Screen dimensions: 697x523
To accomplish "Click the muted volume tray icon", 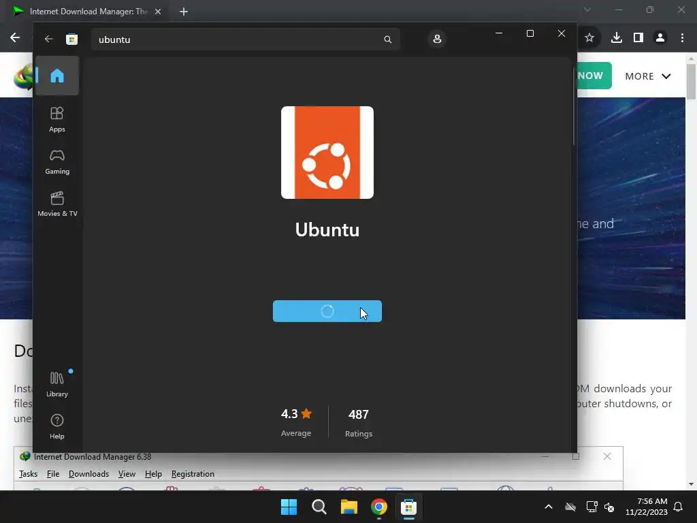I will point(609,507).
